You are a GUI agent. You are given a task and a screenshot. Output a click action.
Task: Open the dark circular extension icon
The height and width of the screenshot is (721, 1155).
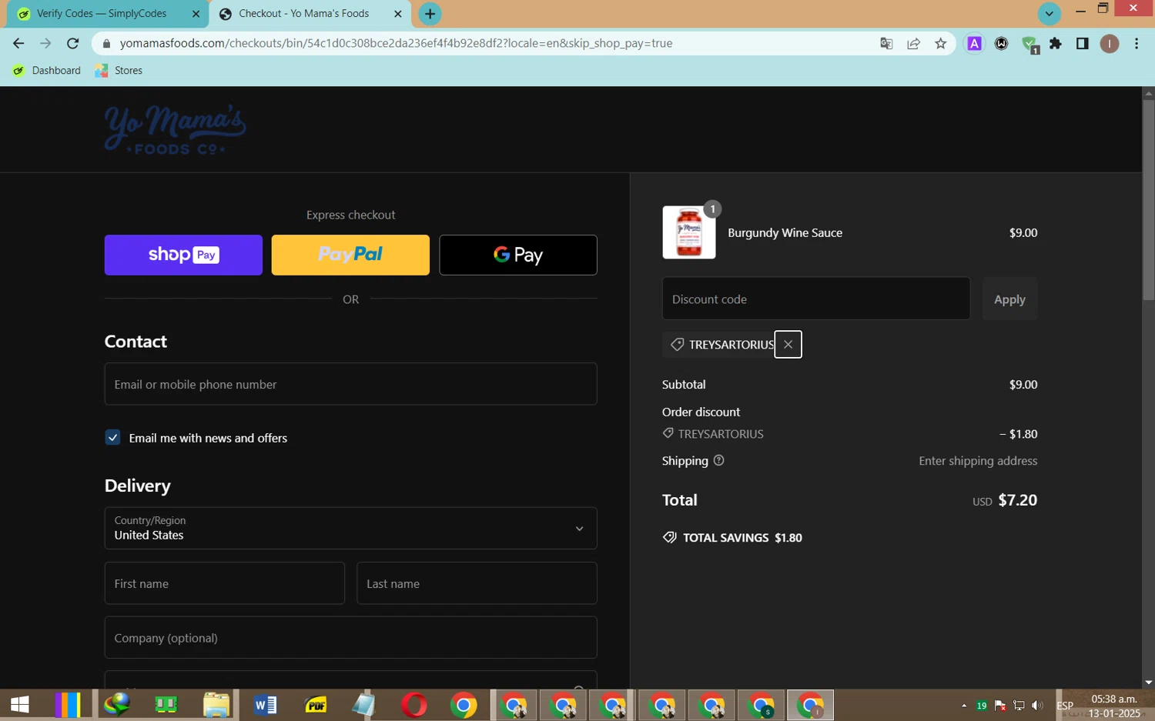[1001, 44]
